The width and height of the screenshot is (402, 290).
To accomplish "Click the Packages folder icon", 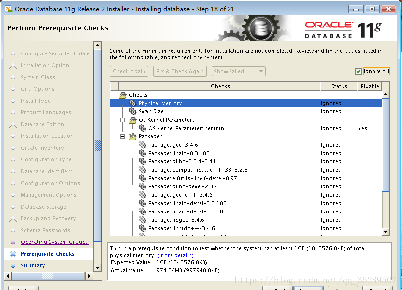I will pyautogui.click(x=133, y=136).
